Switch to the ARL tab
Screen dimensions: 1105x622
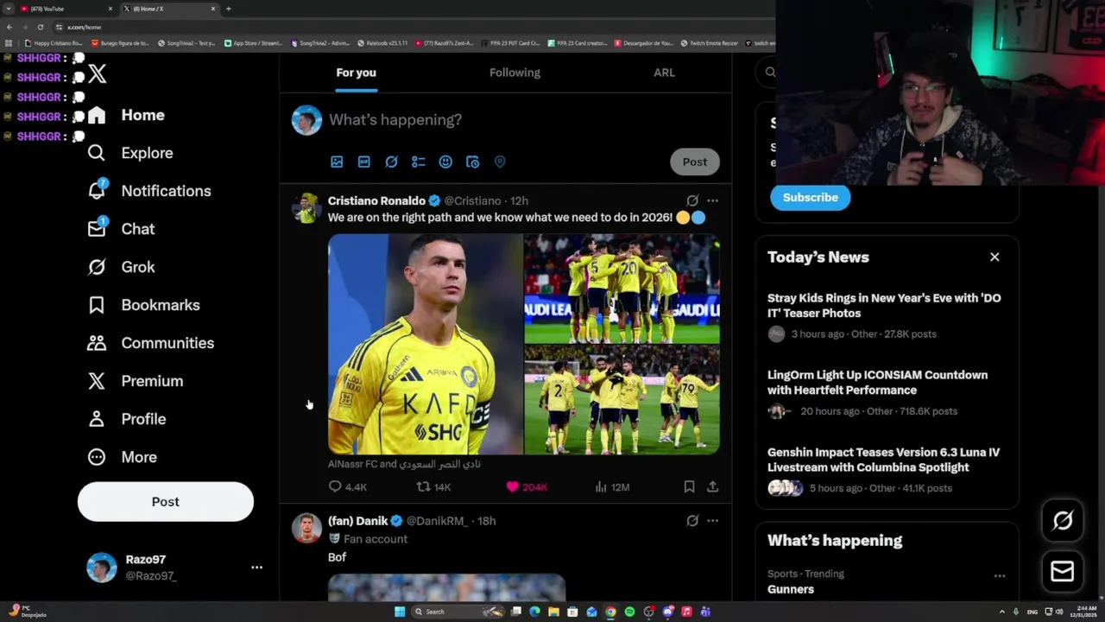[x=664, y=73]
